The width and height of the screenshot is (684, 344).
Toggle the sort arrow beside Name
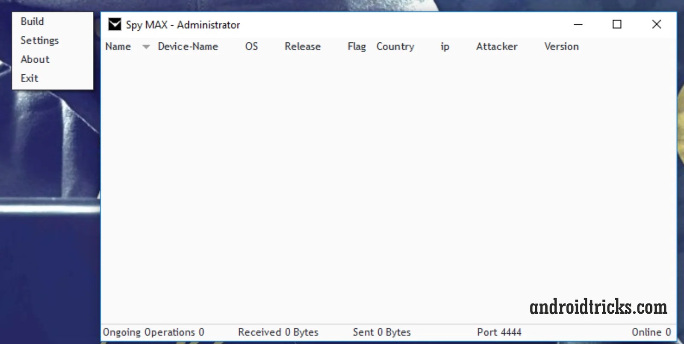coord(146,47)
